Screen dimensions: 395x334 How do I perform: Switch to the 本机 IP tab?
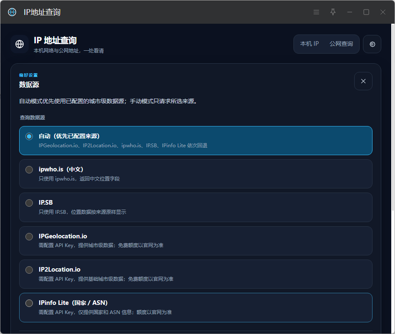(x=309, y=44)
